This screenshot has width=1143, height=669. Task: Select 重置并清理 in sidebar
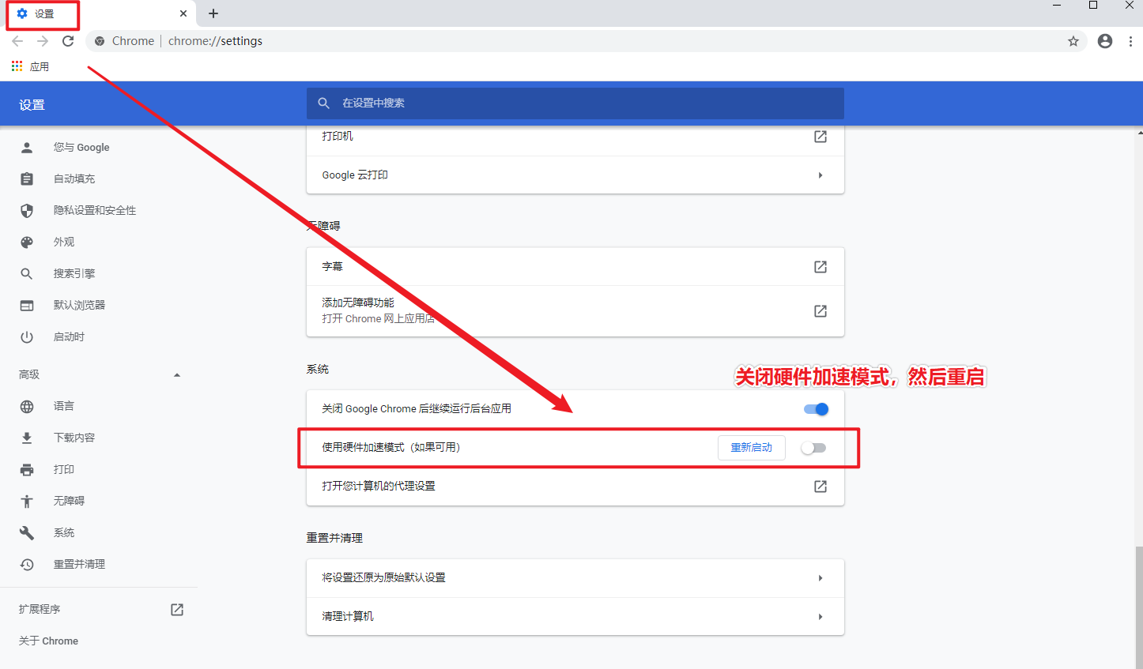(x=79, y=565)
